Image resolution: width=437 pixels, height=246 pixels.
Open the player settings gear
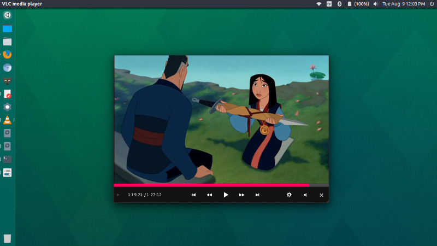(x=289, y=195)
